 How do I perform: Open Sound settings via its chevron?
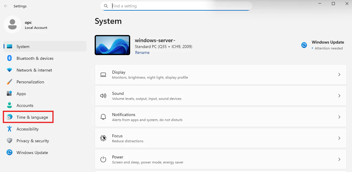(x=340, y=96)
